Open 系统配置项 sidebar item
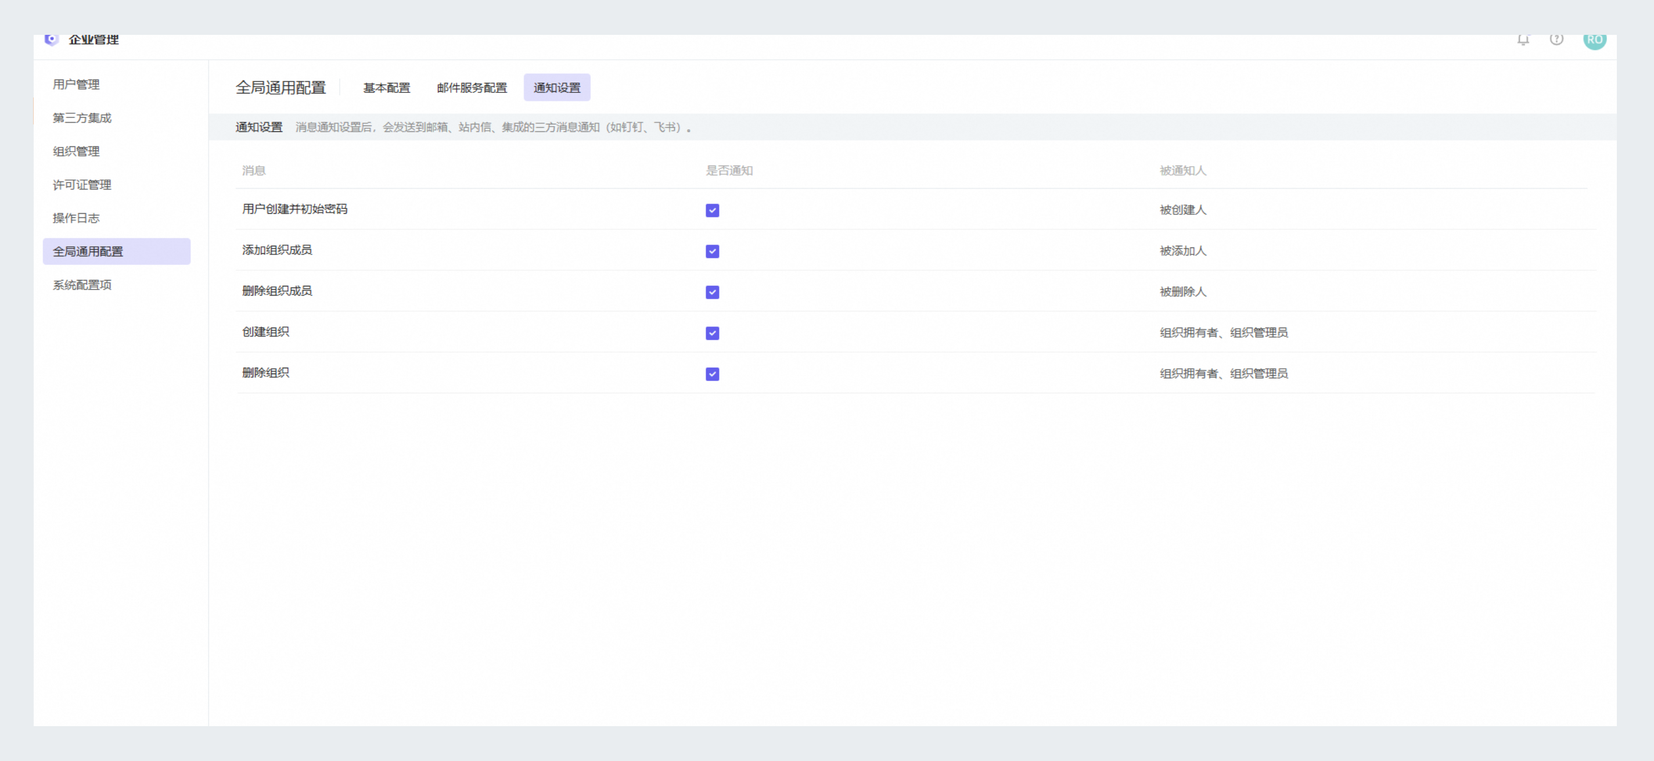 pyautogui.click(x=82, y=285)
